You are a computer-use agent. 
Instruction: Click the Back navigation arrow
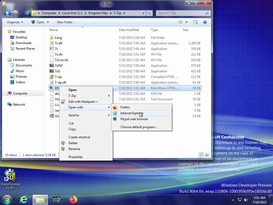7,13
